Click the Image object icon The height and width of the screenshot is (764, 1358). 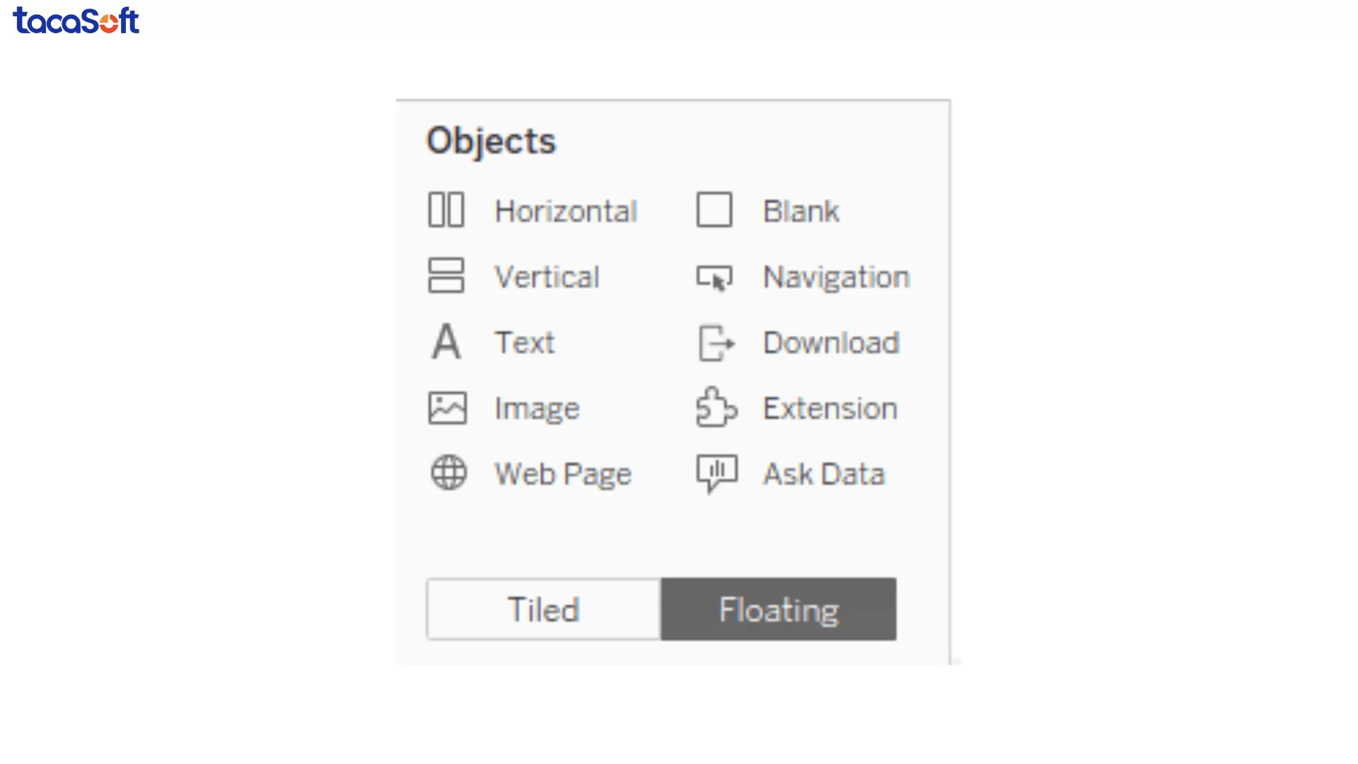(446, 407)
